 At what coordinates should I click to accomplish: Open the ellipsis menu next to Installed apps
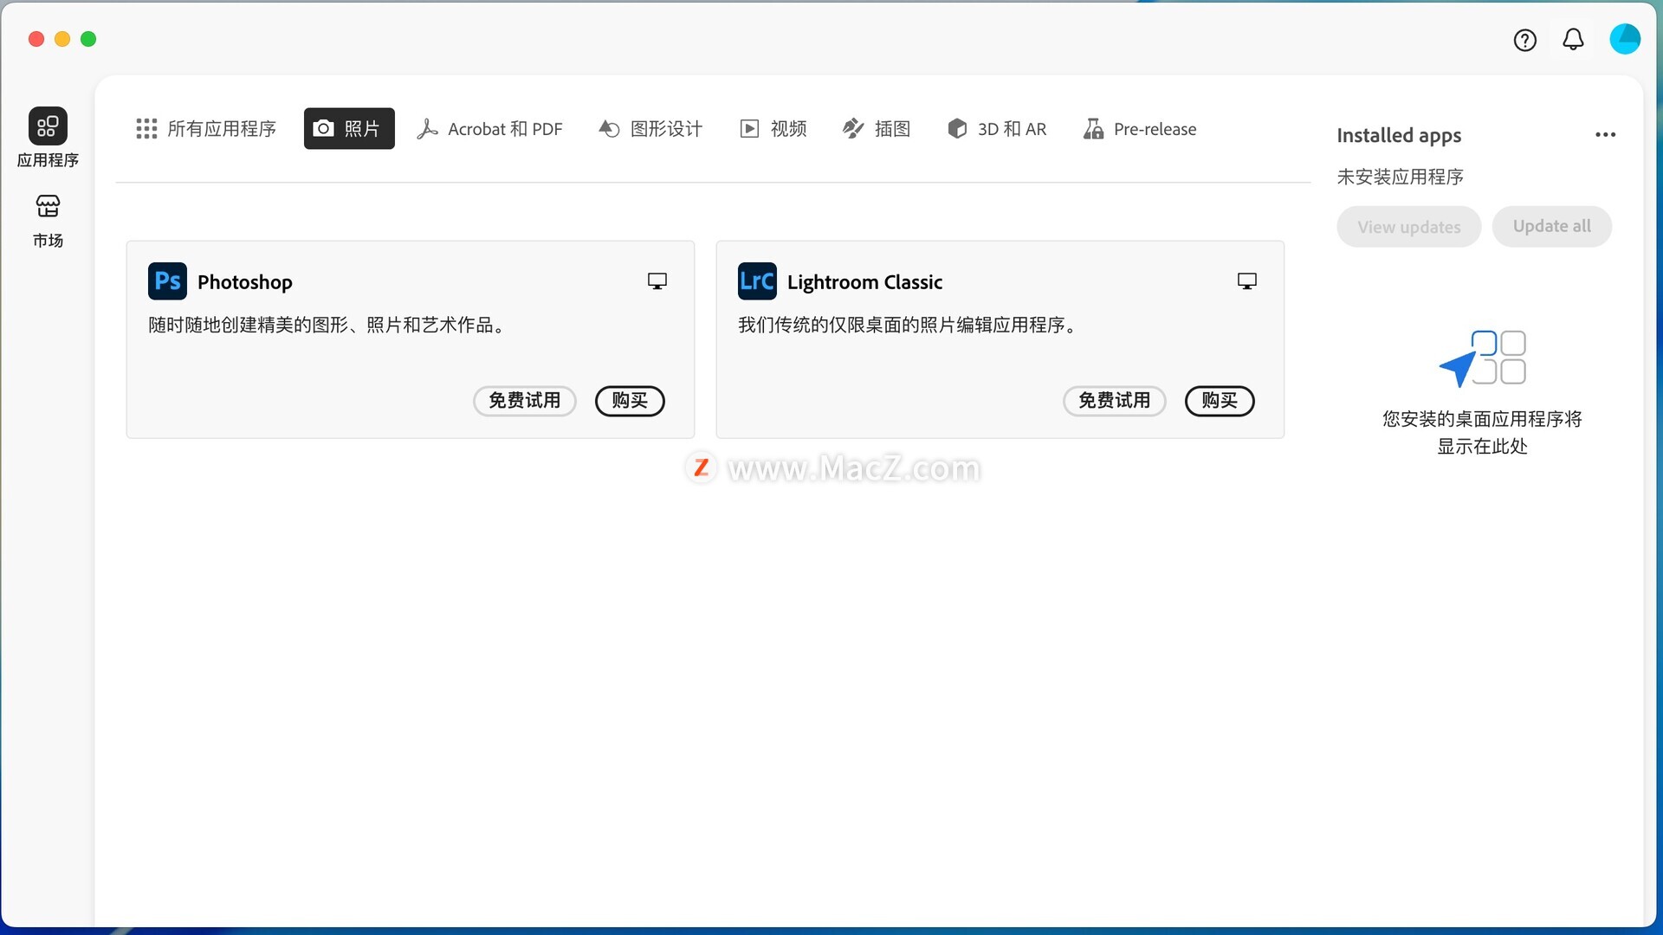coord(1606,135)
